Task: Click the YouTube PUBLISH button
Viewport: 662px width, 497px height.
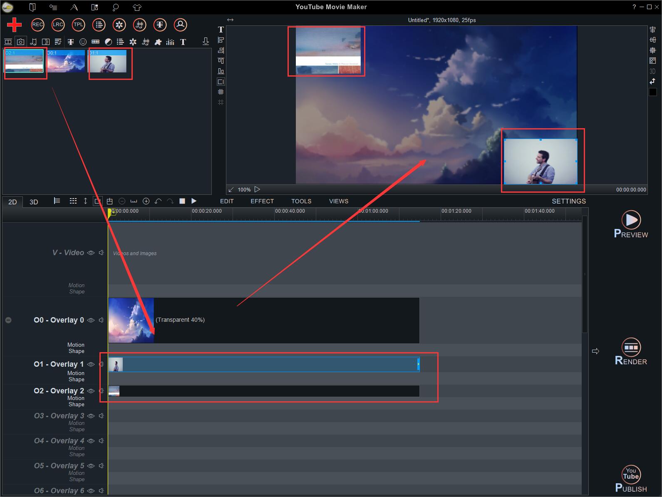Action: [631, 479]
